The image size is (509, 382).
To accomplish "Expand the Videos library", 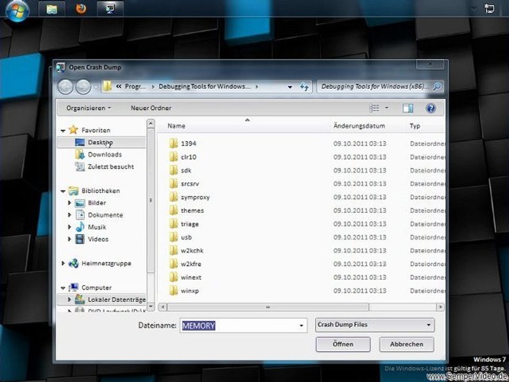I will (69, 239).
